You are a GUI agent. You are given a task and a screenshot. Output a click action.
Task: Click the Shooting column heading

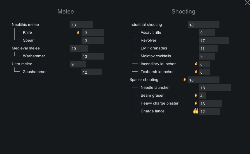click(x=183, y=12)
